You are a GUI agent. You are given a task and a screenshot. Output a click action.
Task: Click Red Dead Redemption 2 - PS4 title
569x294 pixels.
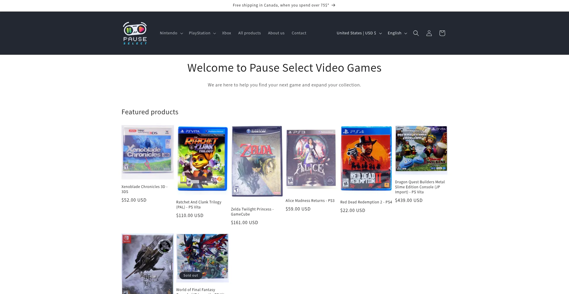click(x=366, y=202)
